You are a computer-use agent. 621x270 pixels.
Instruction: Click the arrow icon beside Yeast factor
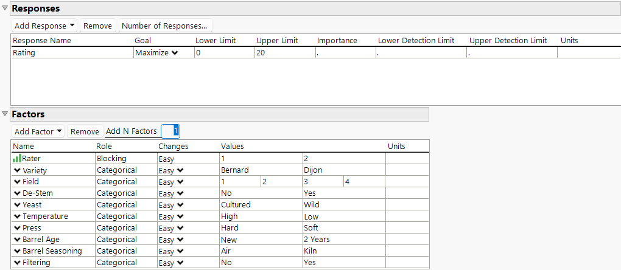coord(17,205)
